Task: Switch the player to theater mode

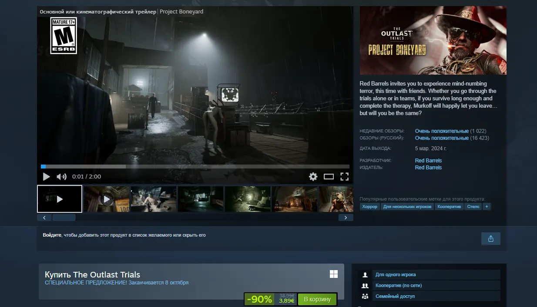Action: [329, 177]
